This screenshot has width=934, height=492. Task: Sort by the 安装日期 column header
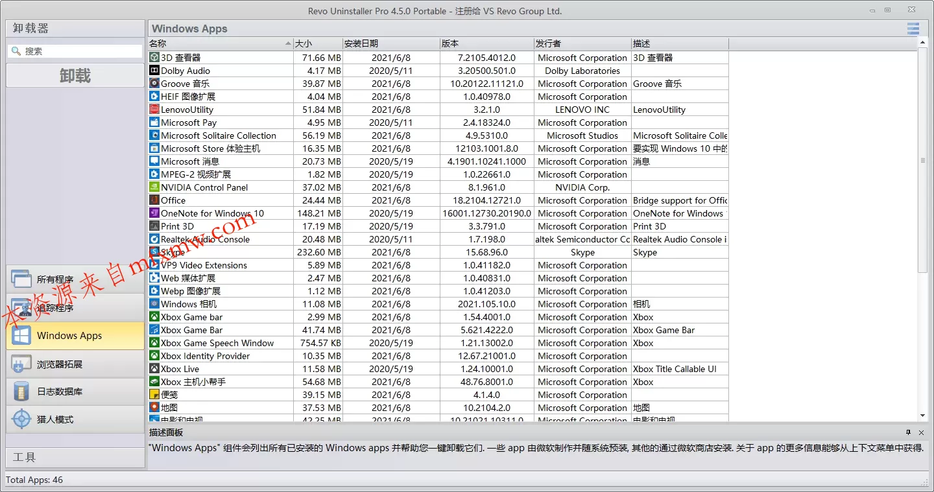coord(391,44)
